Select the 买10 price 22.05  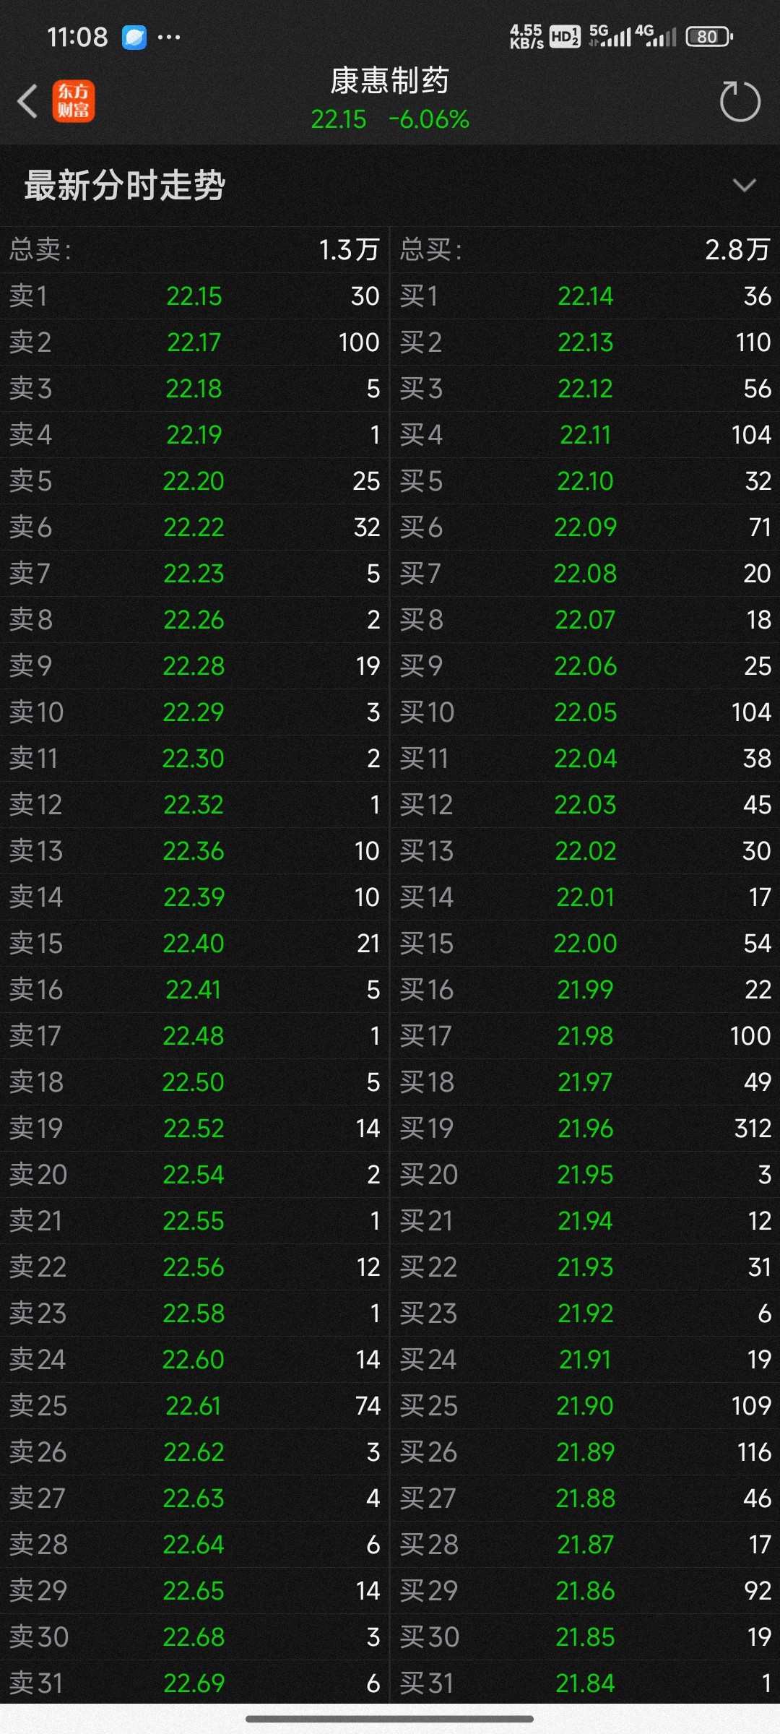586,712
